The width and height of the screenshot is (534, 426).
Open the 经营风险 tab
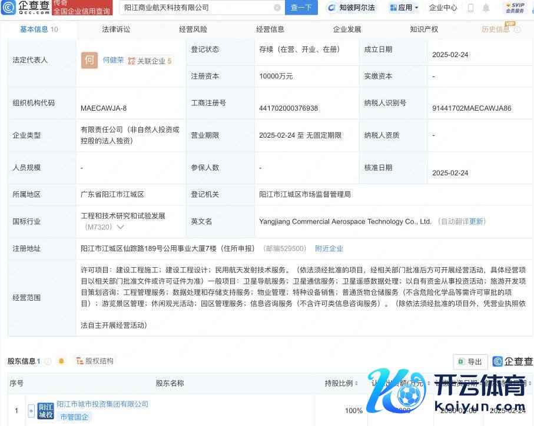point(193,29)
